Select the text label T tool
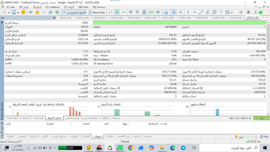 coord(221,12)
